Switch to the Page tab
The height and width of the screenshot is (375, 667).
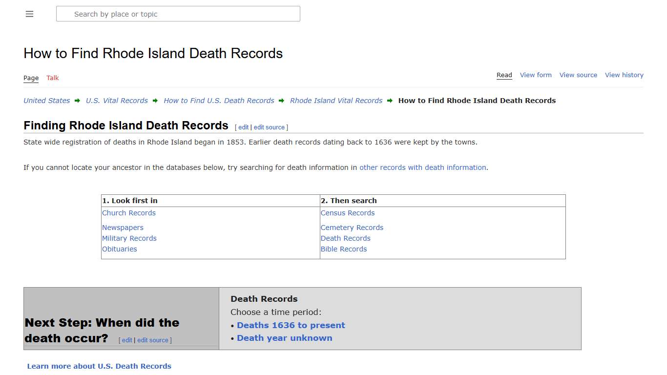31,78
